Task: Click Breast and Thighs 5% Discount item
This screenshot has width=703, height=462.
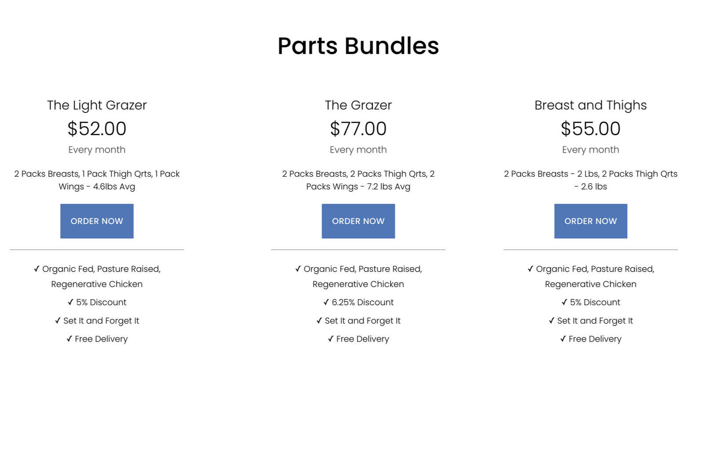Action: coord(590,302)
